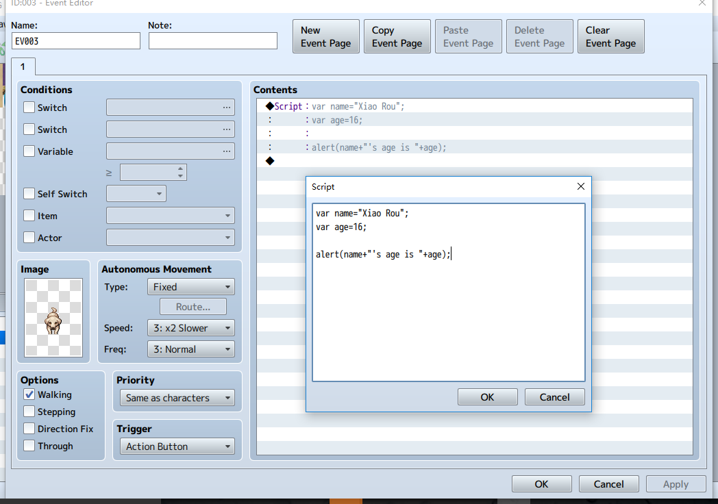This screenshot has width=718, height=504.
Task: Open the Item condition dropdown
Action: tap(171, 216)
